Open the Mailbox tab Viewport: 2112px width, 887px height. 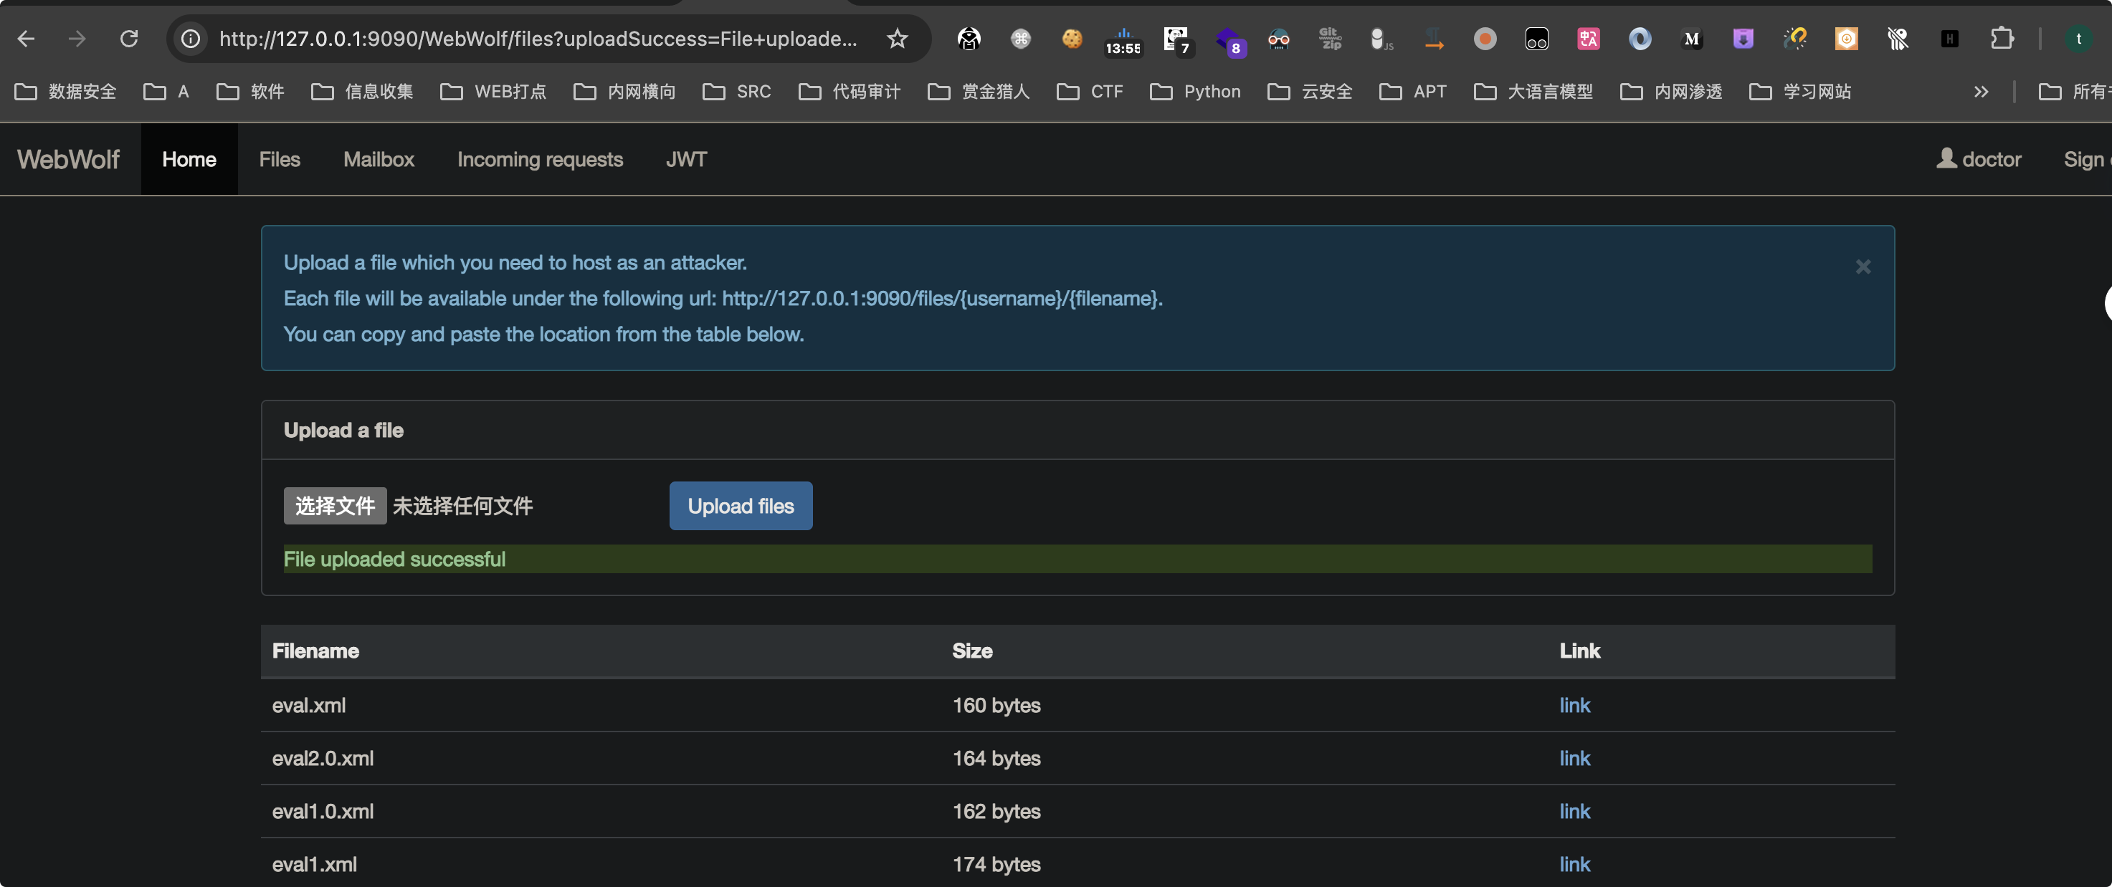coord(379,159)
